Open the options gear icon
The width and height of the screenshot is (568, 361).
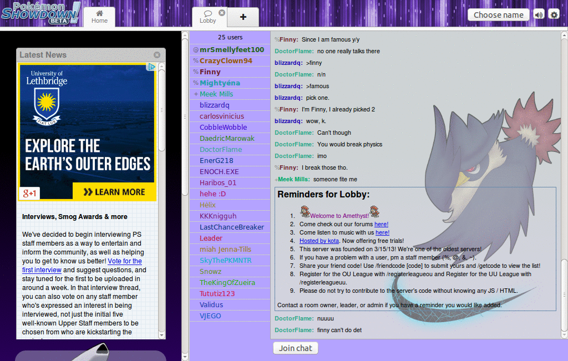pyautogui.click(x=554, y=15)
